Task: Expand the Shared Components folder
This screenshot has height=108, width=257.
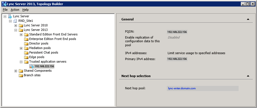Action: 16,71
